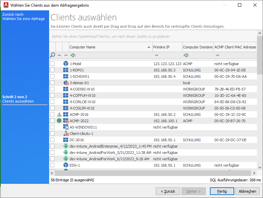Open the ABC filter operator under Computer Domäne
This screenshot has height=198, width=263.
tap(186, 55)
